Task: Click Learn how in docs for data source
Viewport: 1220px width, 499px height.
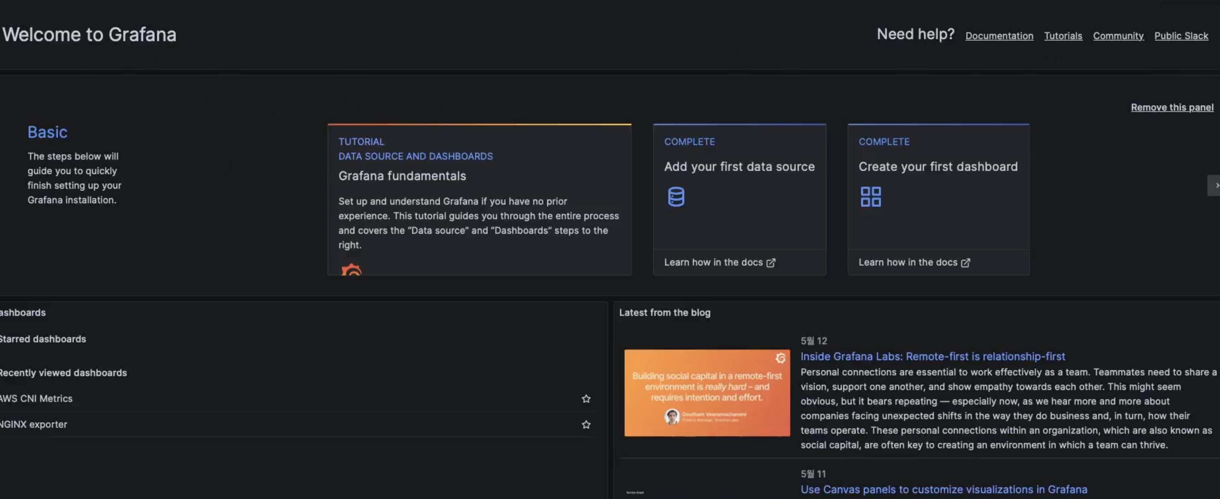Action: point(713,262)
